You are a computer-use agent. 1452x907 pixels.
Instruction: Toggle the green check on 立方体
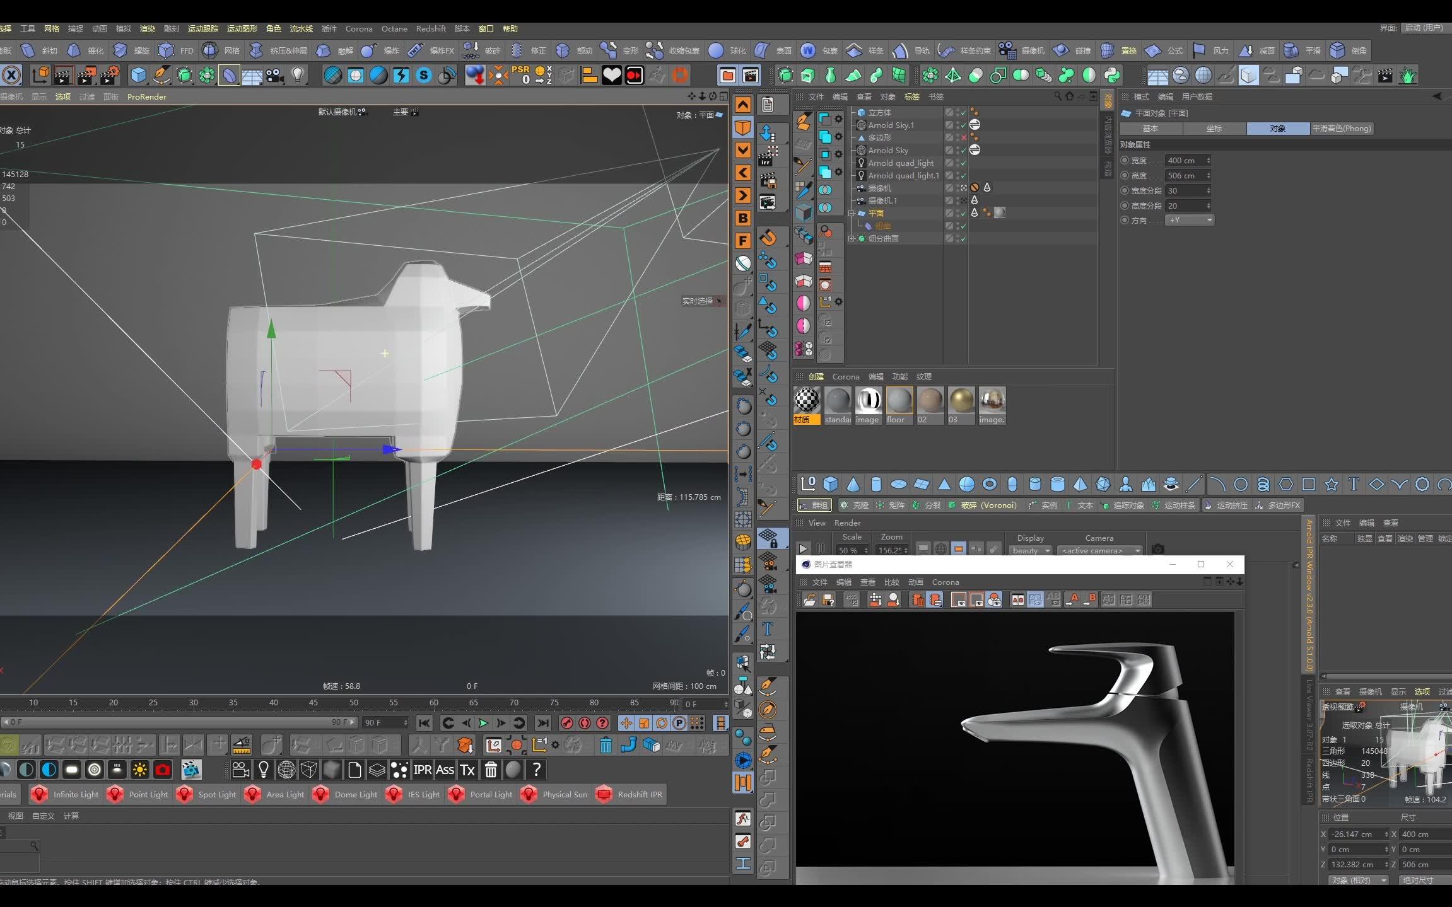pos(963,112)
